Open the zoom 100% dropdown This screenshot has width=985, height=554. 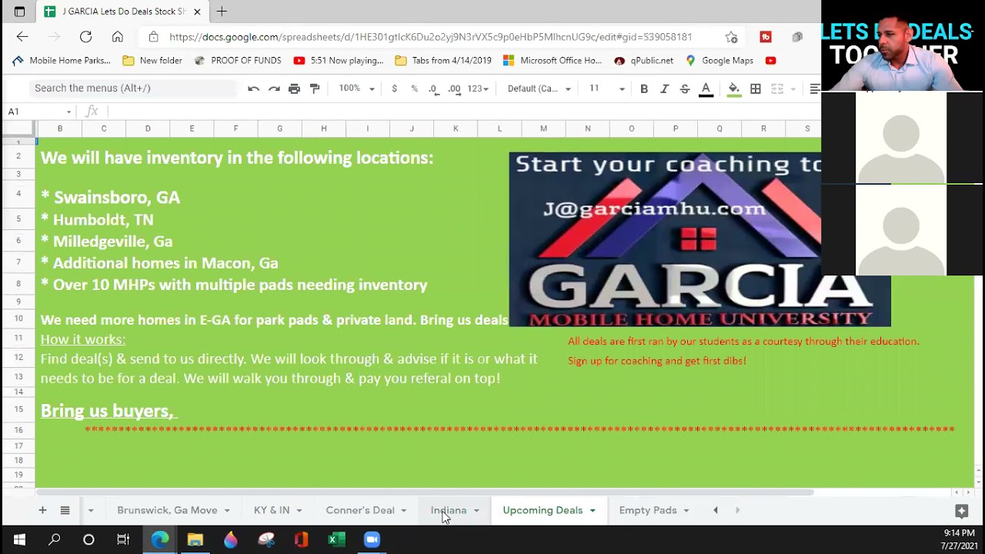point(356,88)
